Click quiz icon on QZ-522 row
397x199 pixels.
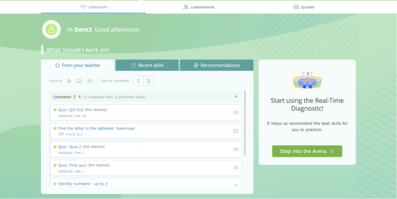236,113
